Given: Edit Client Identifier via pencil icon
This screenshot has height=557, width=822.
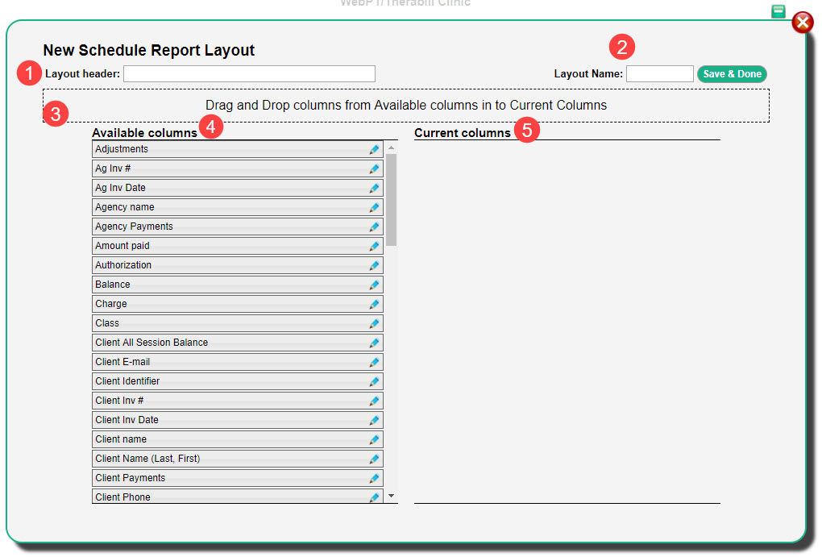Looking at the screenshot, I should click(x=374, y=382).
